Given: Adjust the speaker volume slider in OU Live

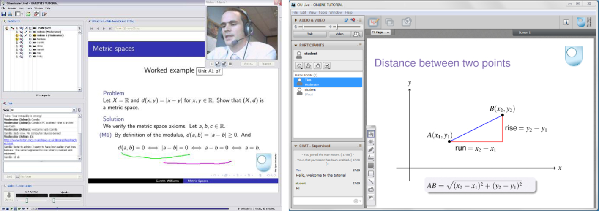Looking at the screenshot, I should coord(336,27).
